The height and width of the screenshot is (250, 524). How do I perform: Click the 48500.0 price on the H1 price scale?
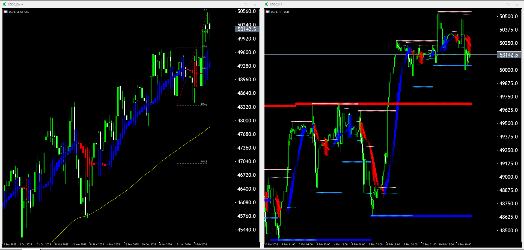coord(508,230)
